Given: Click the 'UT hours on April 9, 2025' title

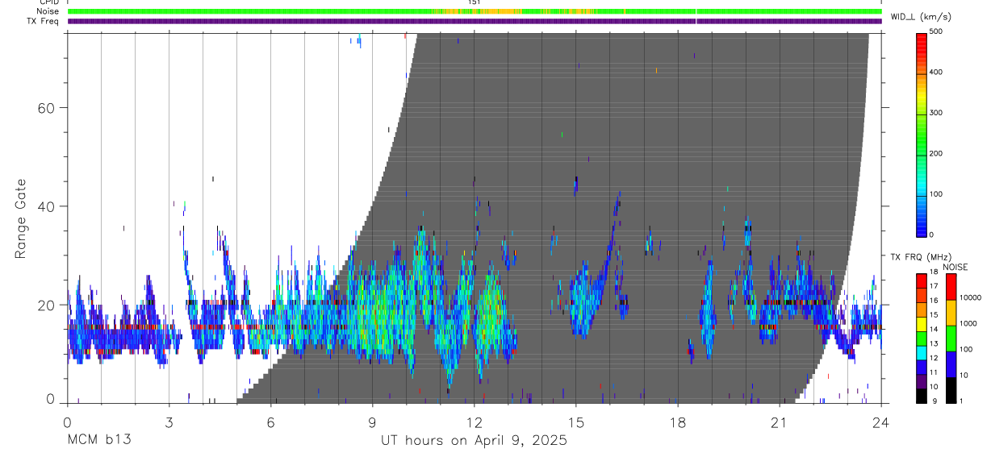Looking at the screenshot, I should coord(474,440).
